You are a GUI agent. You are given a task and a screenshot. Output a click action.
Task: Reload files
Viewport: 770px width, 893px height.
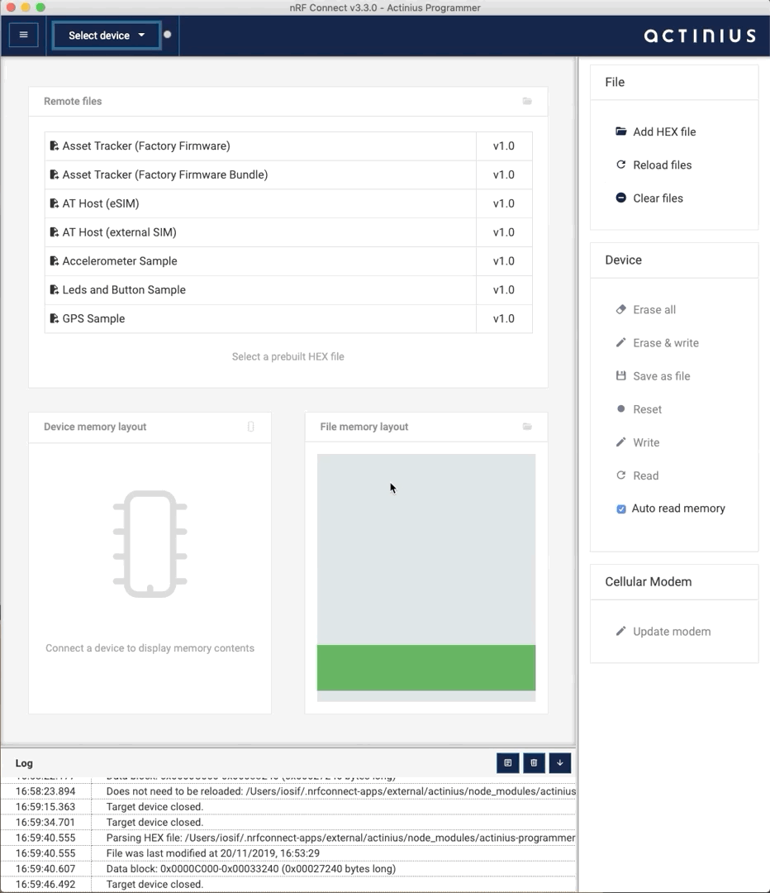pyautogui.click(x=654, y=165)
